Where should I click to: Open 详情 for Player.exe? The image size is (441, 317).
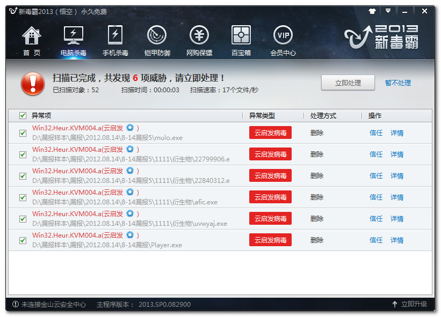coord(397,240)
